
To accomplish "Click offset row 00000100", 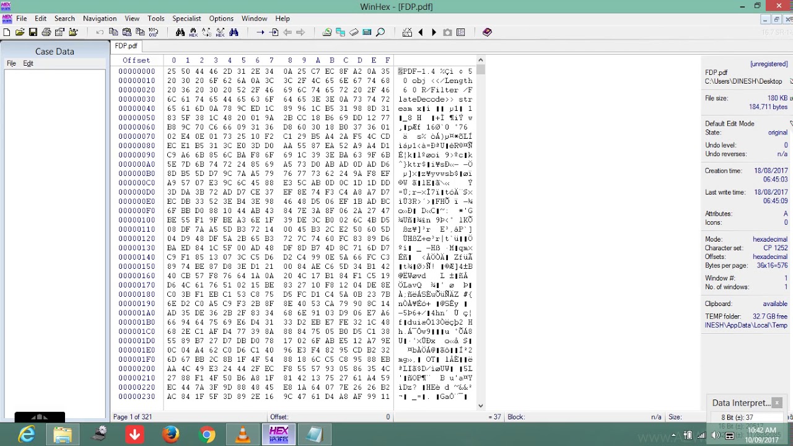I will pos(137,220).
